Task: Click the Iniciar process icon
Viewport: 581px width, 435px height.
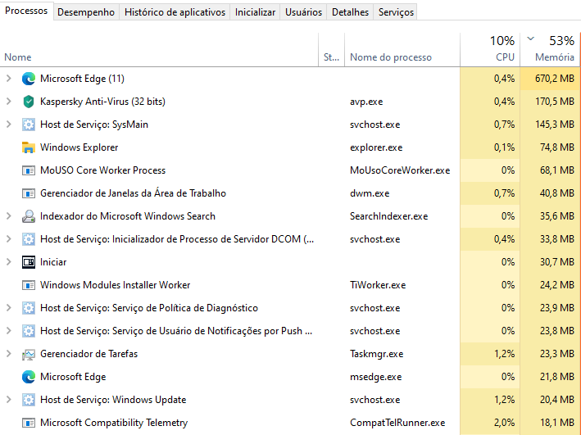Action: (29, 262)
